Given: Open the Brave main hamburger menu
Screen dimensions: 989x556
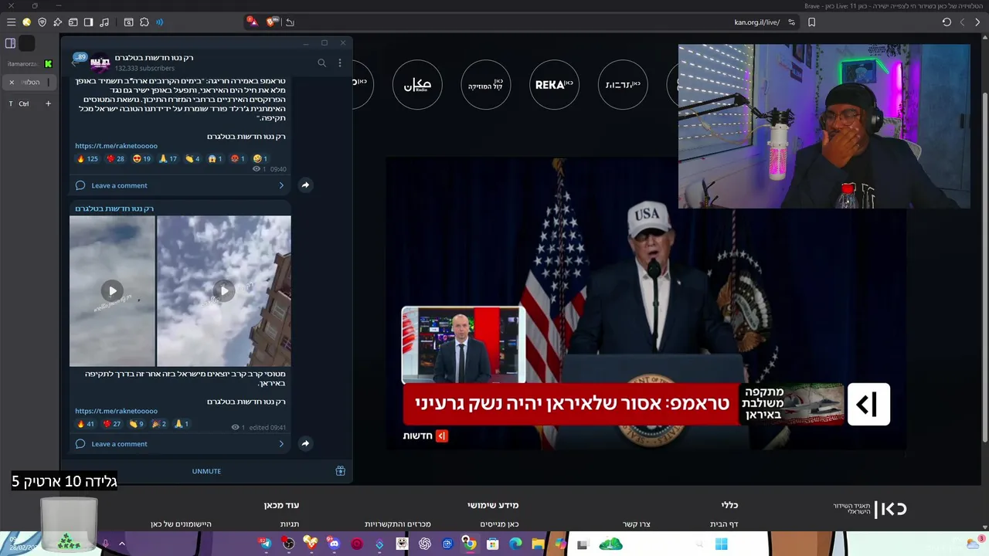Looking at the screenshot, I should coord(11,22).
